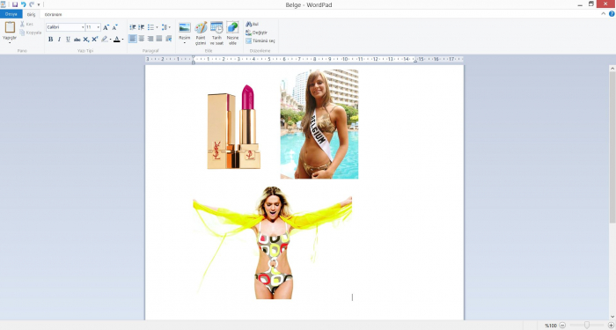Click the strikethrough text icon
This screenshot has width=616, height=330.
(x=77, y=40)
